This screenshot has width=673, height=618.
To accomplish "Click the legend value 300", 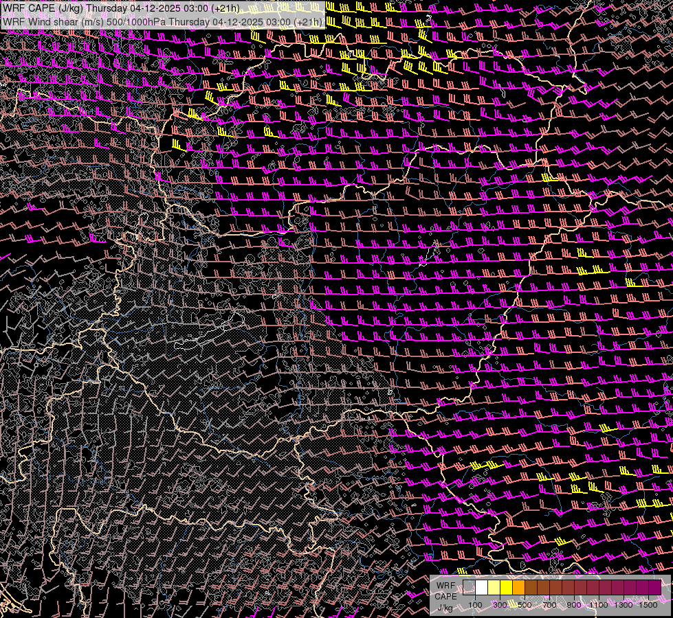I will point(500,605).
